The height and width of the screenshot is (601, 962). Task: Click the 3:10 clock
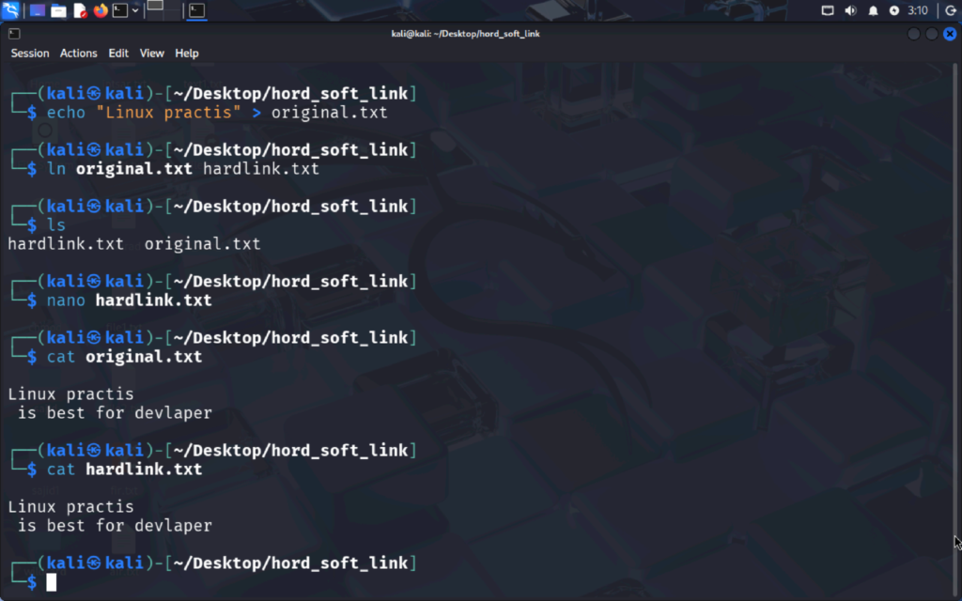click(919, 11)
